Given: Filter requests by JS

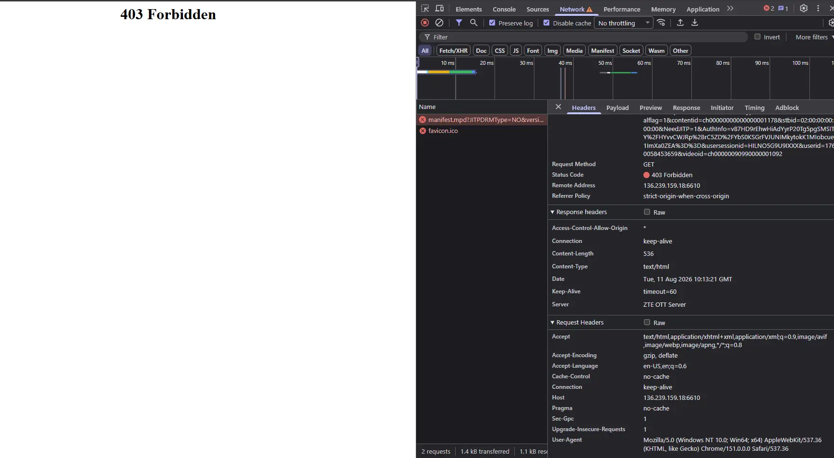Looking at the screenshot, I should pyautogui.click(x=516, y=50).
